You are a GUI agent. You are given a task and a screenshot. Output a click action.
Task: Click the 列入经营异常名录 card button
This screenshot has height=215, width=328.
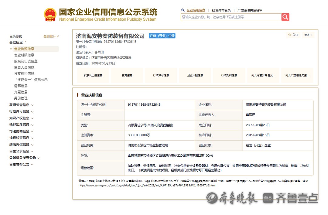click(263, 75)
